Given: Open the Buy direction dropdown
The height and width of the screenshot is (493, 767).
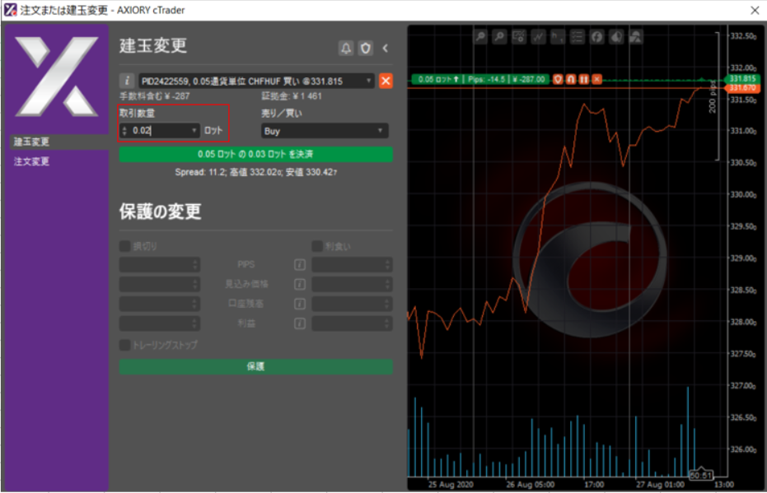Looking at the screenshot, I should [325, 131].
